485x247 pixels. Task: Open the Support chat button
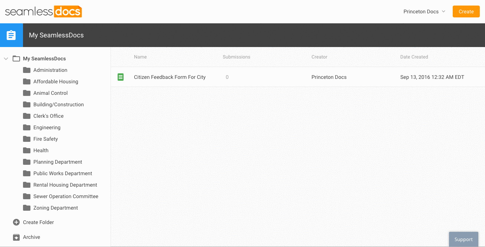click(463, 239)
